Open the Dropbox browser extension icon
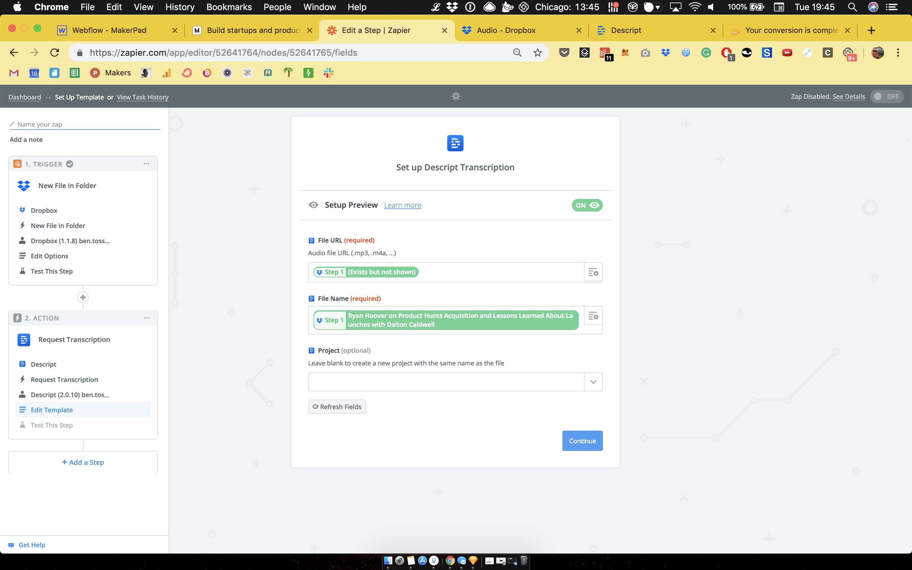The height and width of the screenshot is (570, 912). [665, 52]
